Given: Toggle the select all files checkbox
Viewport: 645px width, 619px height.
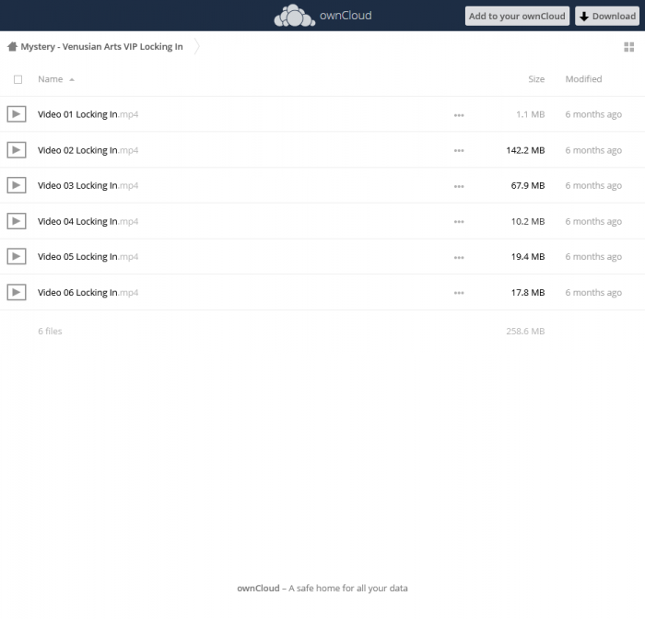Looking at the screenshot, I should tap(18, 79).
